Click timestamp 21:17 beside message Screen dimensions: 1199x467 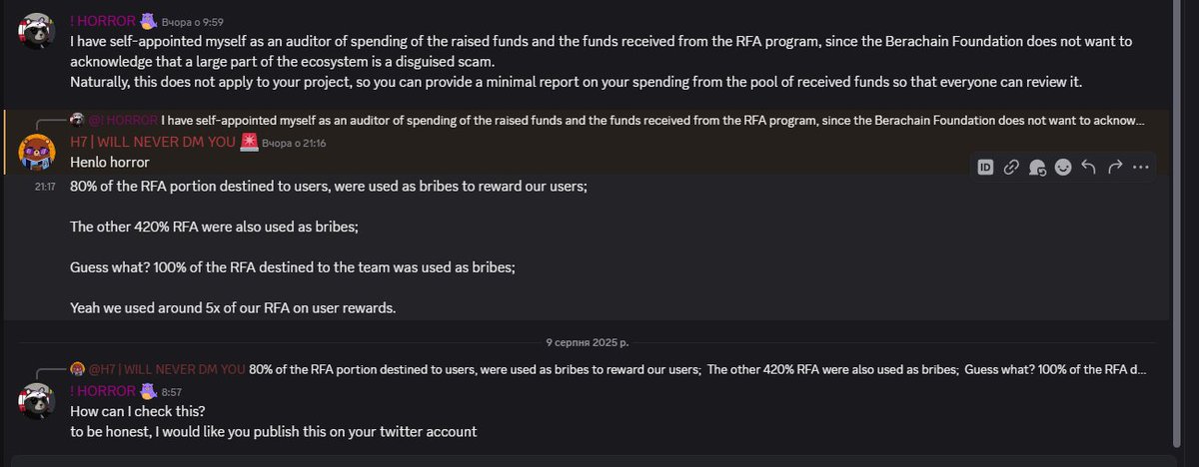coord(45,187)
